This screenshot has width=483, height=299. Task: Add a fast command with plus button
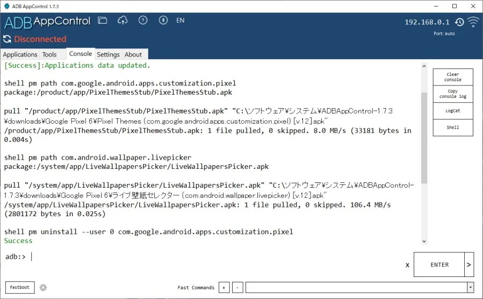coord(224,288)
